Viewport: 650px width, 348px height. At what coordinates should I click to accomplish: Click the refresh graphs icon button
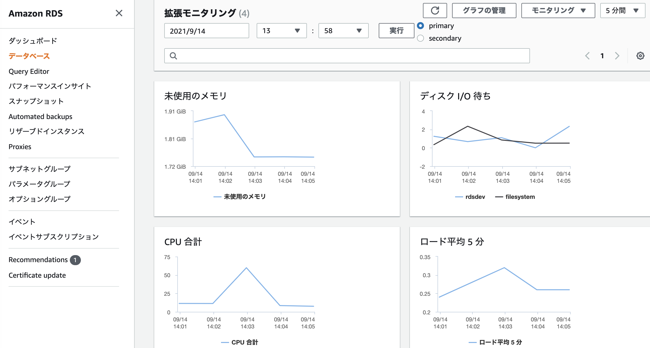pyautogui.click(x=435, y=11)
